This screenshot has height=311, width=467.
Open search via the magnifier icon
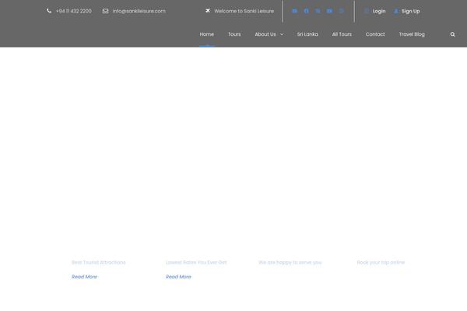(x=453, y=34)
